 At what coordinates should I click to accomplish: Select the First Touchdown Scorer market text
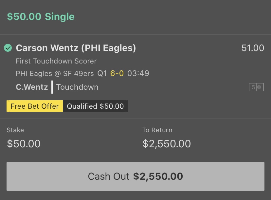56,61
